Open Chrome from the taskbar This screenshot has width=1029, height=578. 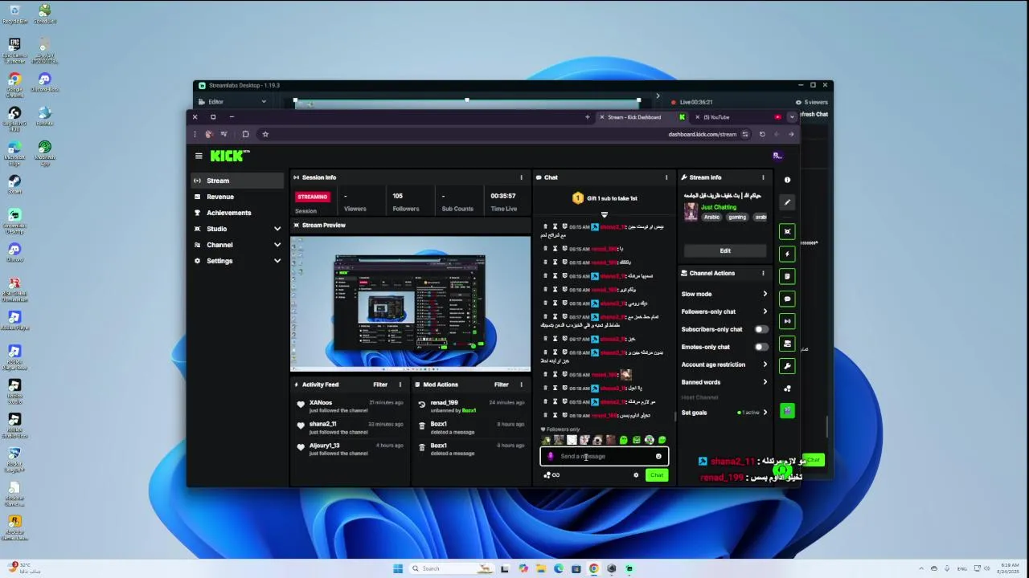(594, 568)
